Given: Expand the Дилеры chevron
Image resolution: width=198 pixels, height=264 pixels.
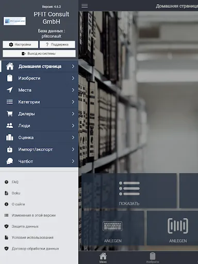Looking at the screenshot, I should click(x=73, y=114).
